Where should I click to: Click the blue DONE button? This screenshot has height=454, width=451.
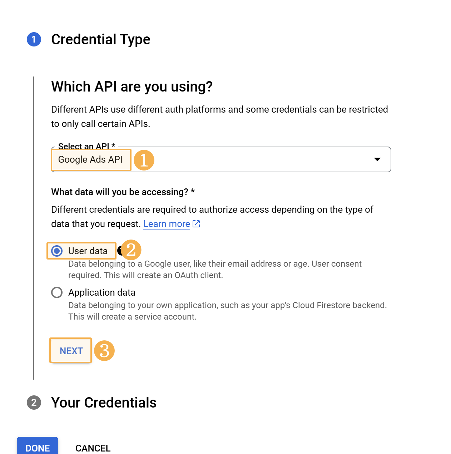[x=38, y=447]
